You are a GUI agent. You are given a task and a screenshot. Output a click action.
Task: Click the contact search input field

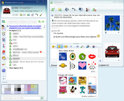(22, 22)
